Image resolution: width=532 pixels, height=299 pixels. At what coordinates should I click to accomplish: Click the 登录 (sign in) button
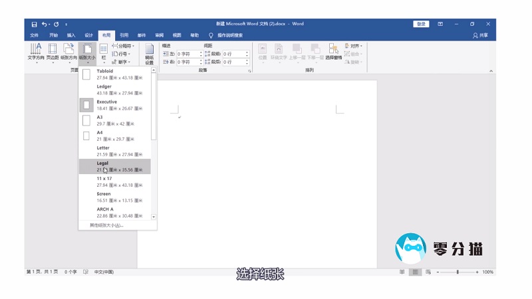421,24
